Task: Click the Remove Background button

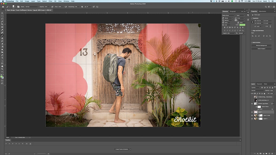Action: pos(261,45)
